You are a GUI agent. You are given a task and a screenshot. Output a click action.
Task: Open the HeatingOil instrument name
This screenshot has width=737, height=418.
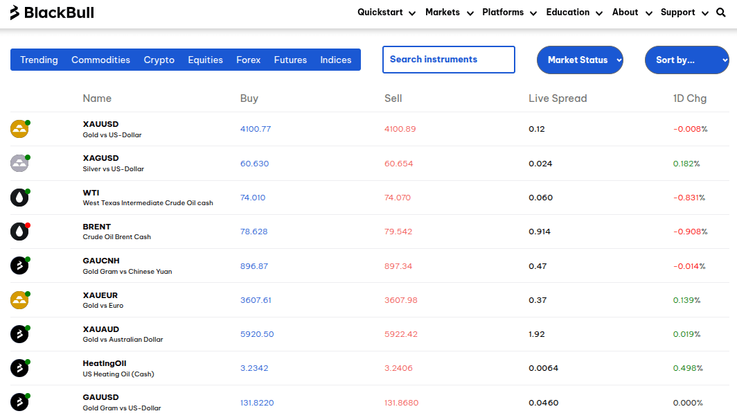[x=105, y=363]
